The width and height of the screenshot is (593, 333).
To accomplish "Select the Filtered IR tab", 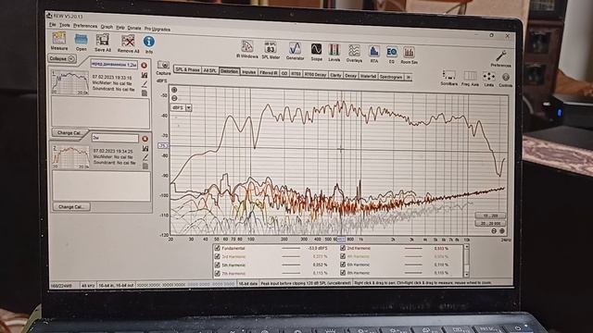I will click(x=269, y=72).
